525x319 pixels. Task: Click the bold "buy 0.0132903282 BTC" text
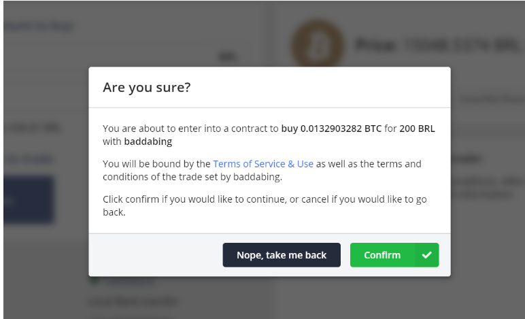click(331, 129)
